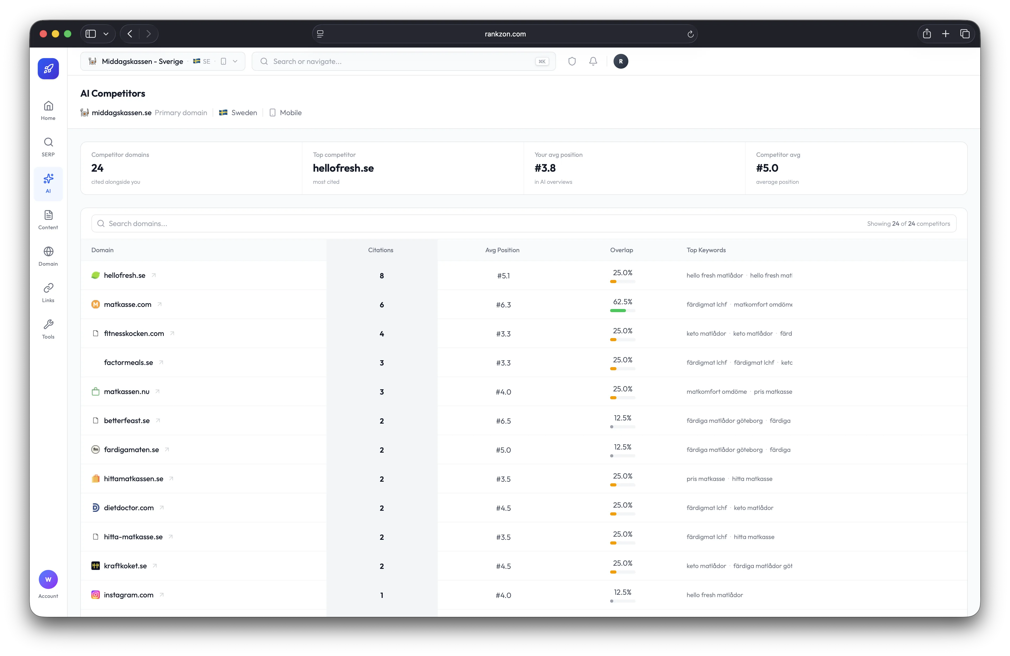Click the Competitor domains 24 card

pyautogui.click(x=191, y=168)
